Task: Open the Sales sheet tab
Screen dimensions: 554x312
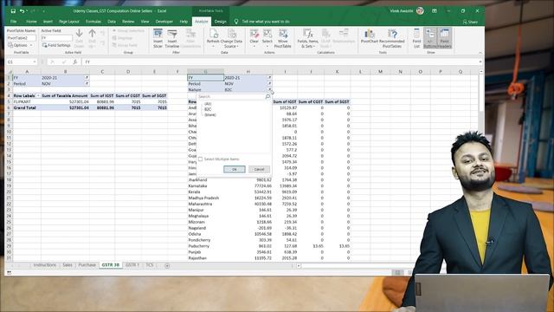Action: [x=68, y=265]
